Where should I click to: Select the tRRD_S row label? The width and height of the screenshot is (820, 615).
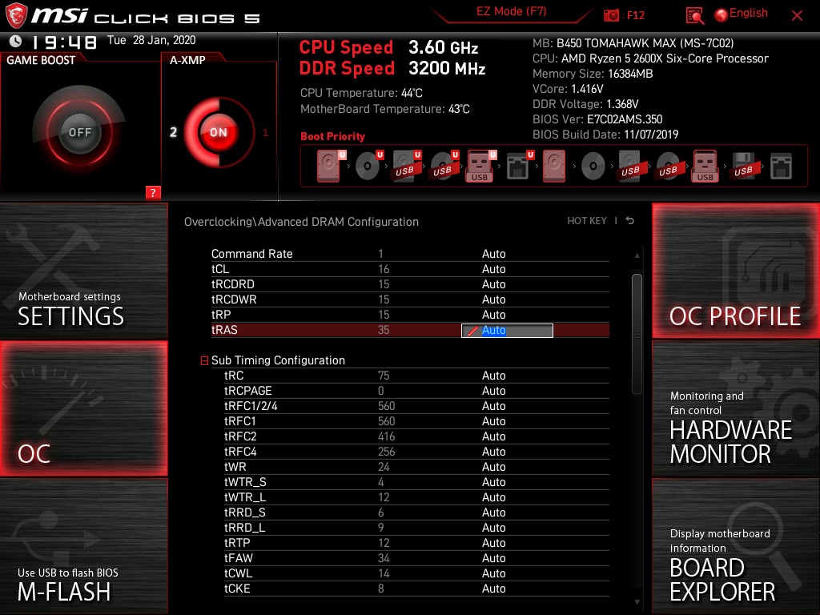click(x=245, y=512)
